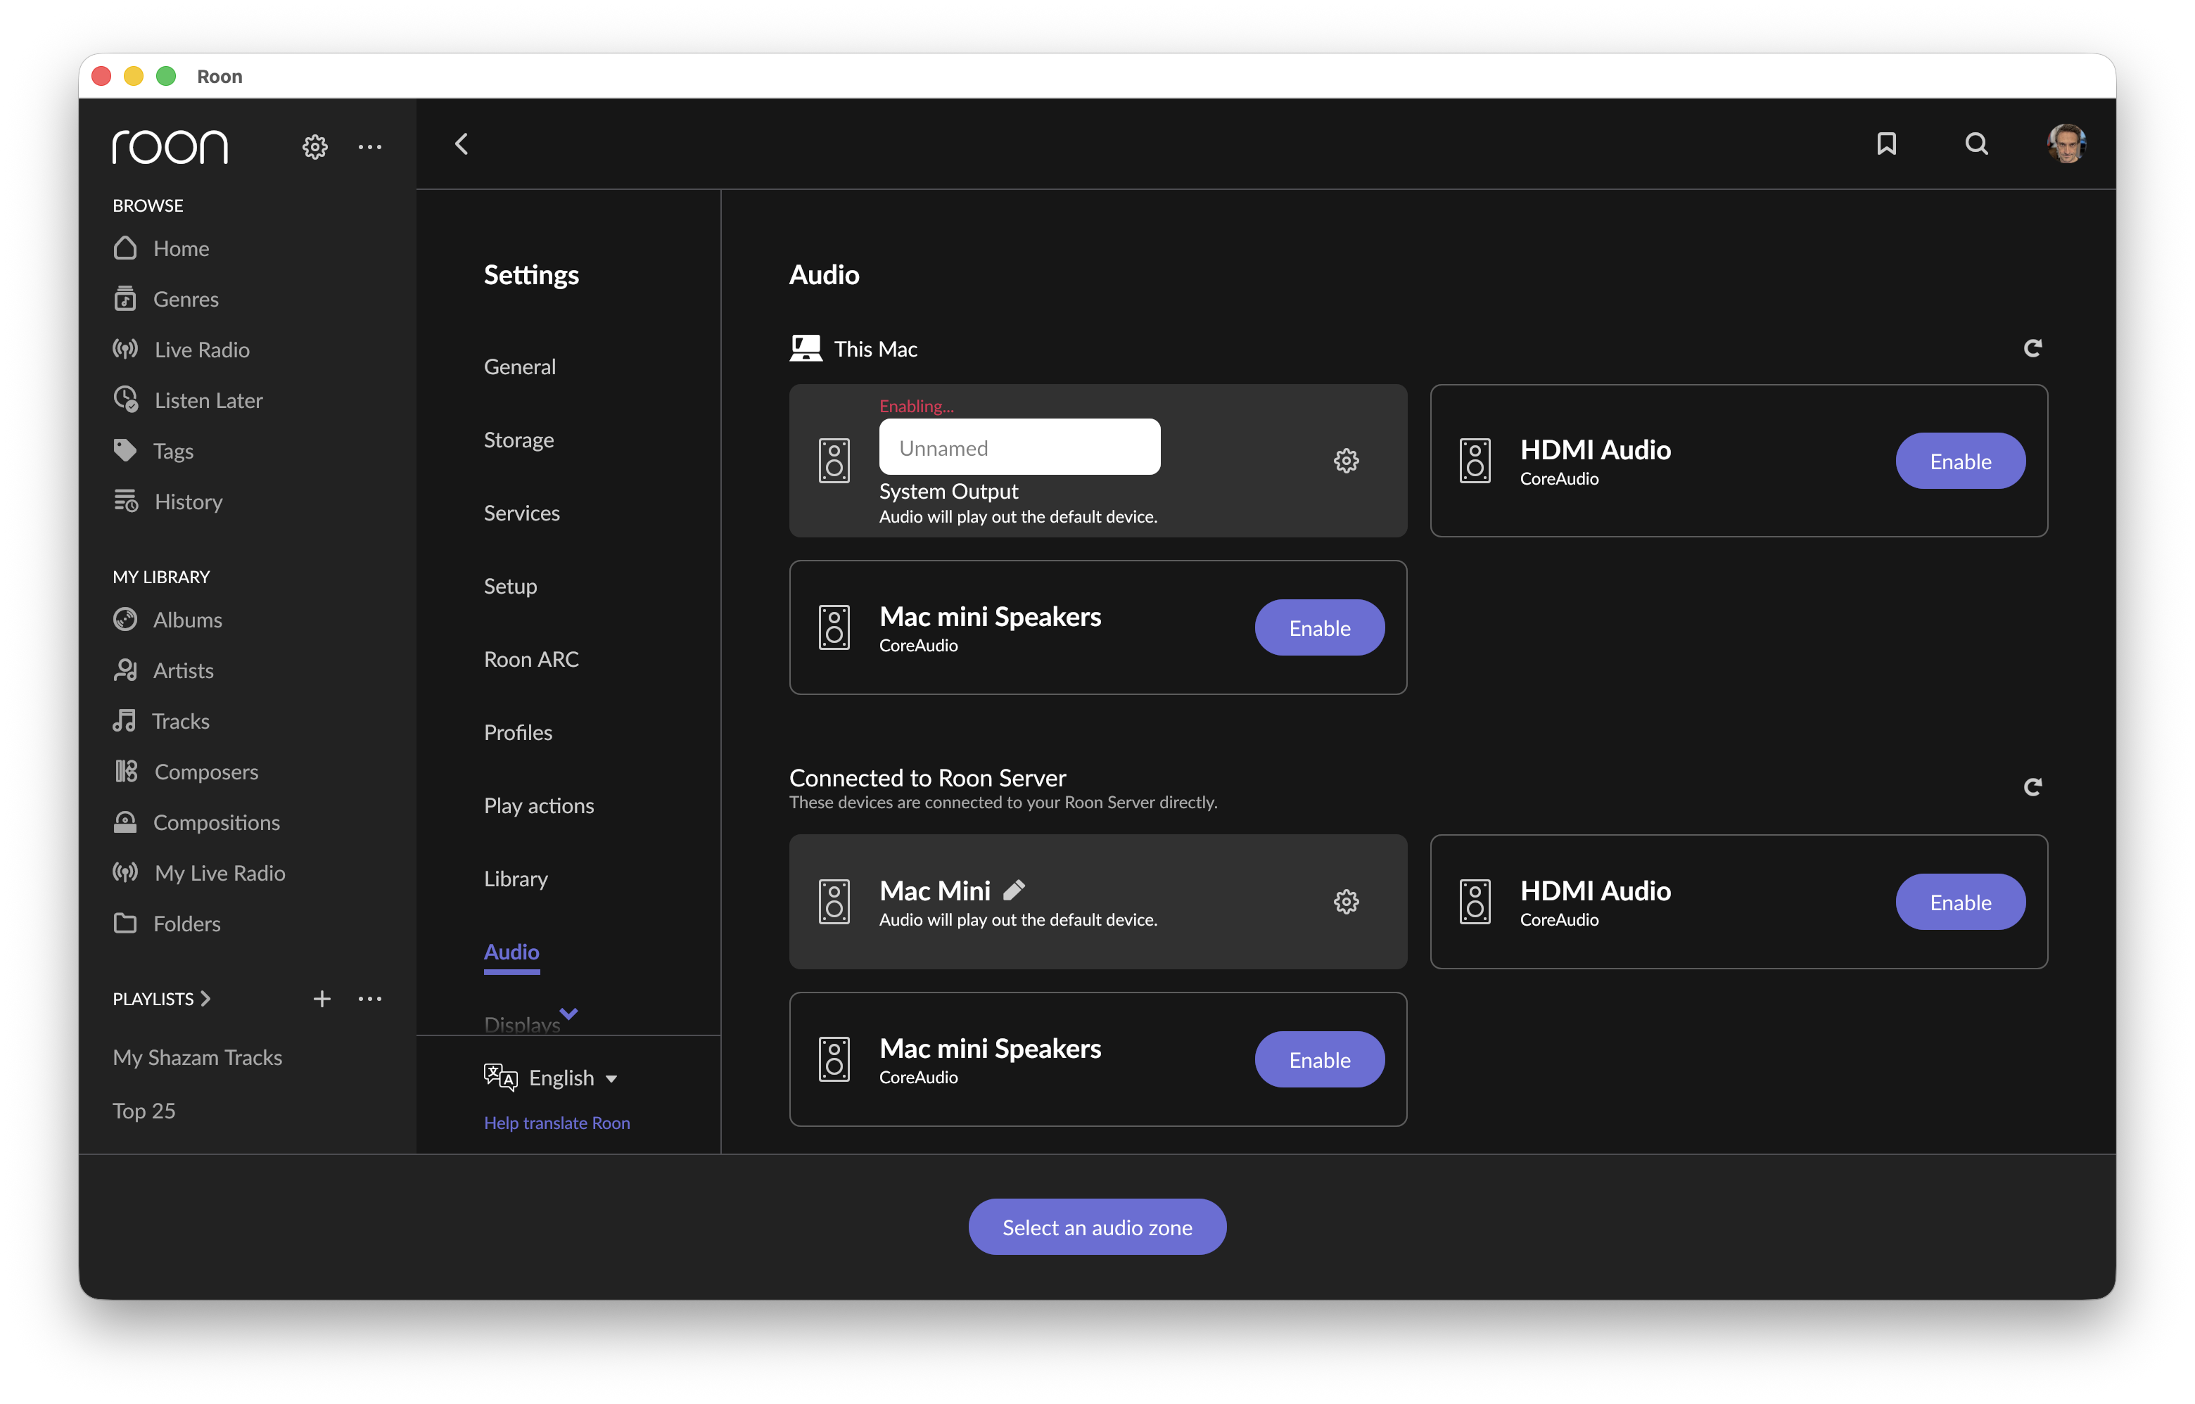The height and width of the screenshot is (1404, 2195).
Task: Enable HDMI Audio under This Mac
Action: (x=1959, y=461)
